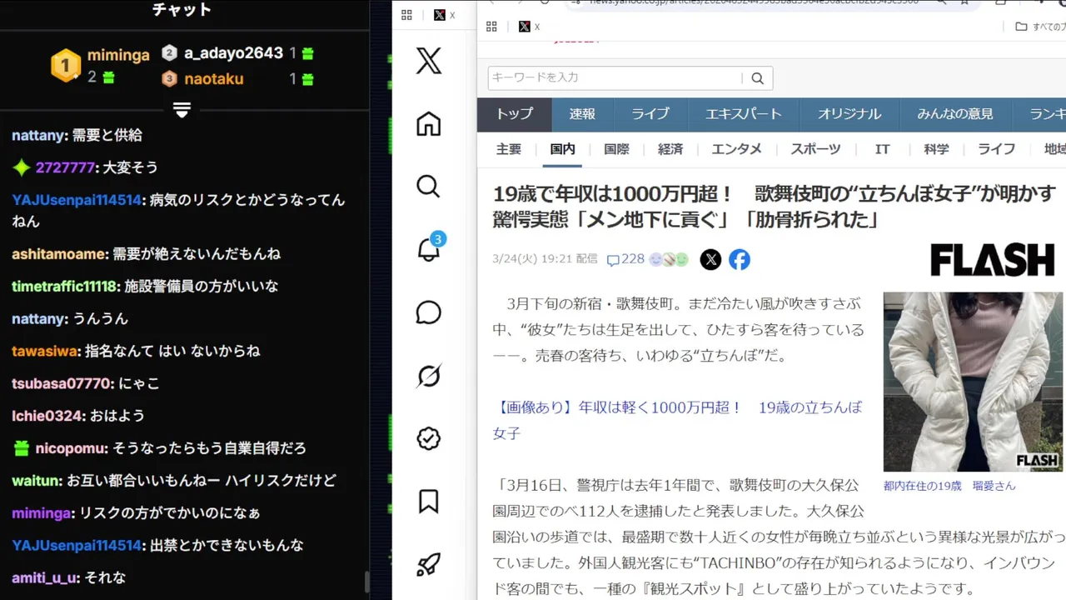Select the オリジナル tab
This screenshot has width=1066, height=600.
coord(849,114)
